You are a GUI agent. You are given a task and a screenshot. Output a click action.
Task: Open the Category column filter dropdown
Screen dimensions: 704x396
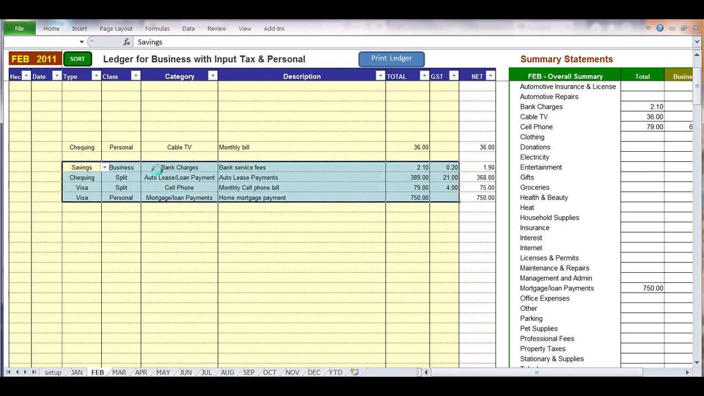point(213,76)
